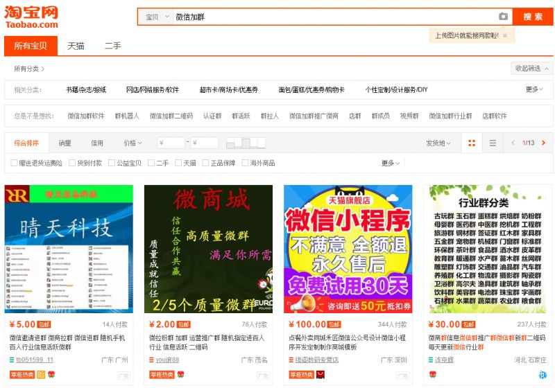Image resolution: width=555 pixels, height=388 pixels.
Task: Select 天猫 tab
Action: (76, 46)
